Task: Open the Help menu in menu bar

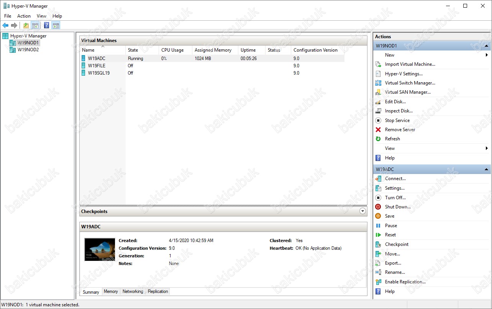Action: [x=57, y=16]
